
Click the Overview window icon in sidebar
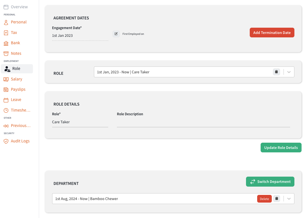click(6, 7)
